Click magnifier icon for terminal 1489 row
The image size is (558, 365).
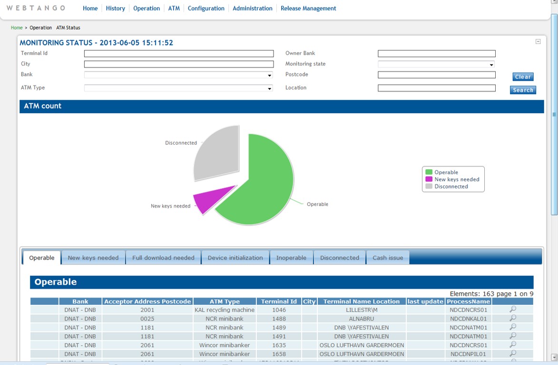(x=512, y=327)
